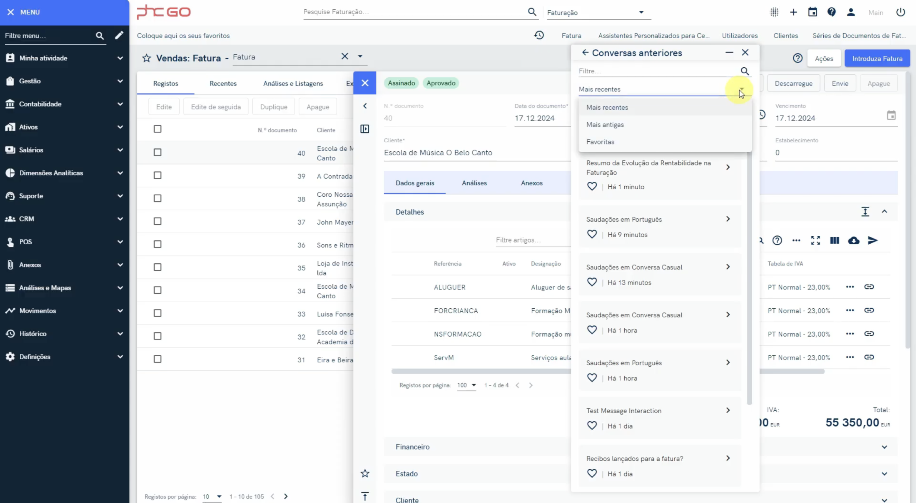Switch to the Análises tab
Viewport: 916px width, 503px height.
474,183
